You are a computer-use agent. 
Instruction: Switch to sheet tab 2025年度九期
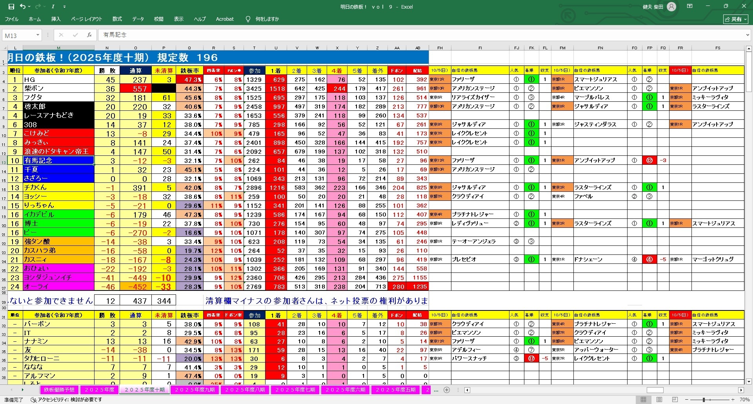pos(195,390)
